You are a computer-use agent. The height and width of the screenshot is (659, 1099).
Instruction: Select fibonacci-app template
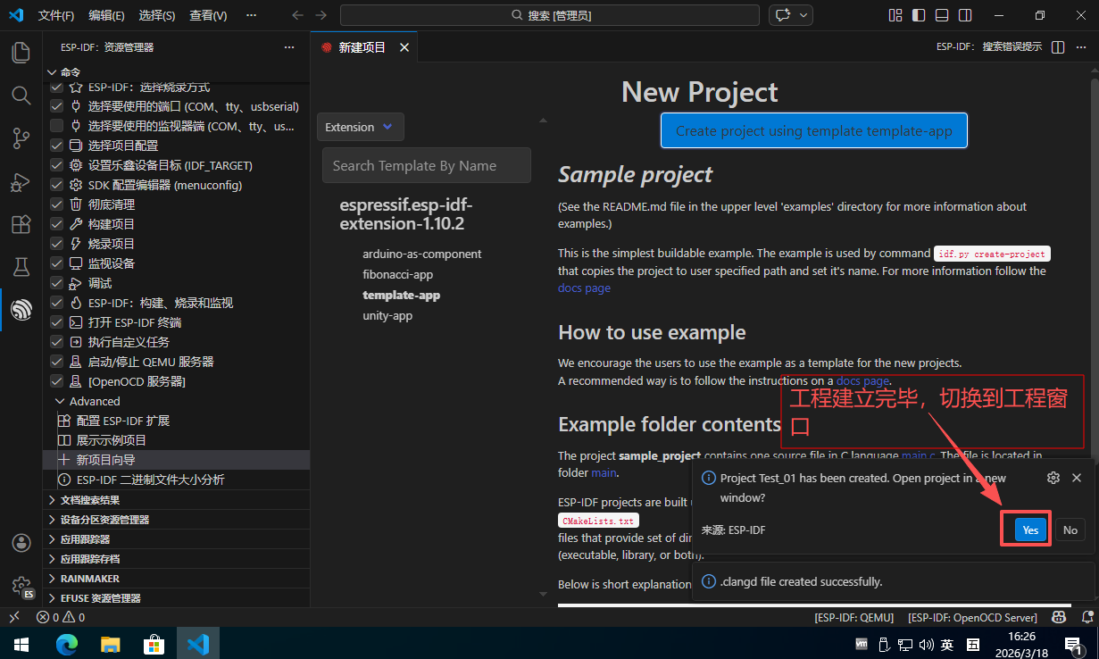[x=397, y=274]
